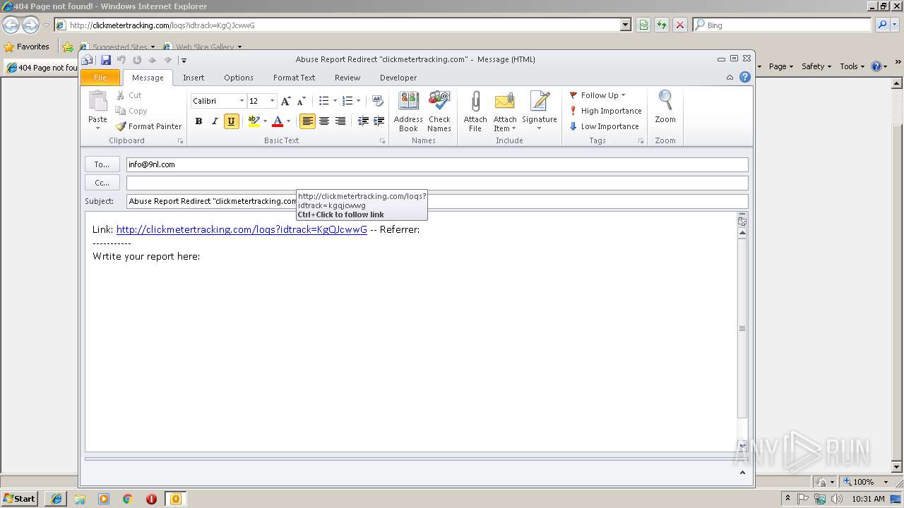Open the File tab

pyautogui.click(x=100, y=78)
